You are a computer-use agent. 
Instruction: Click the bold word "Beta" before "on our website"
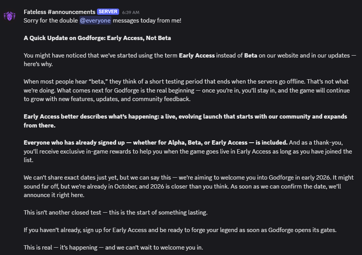click(x=251, y=56)
